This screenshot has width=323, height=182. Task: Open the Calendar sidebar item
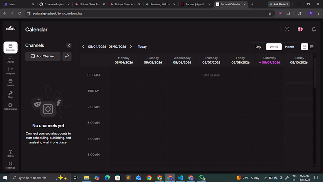click(x=11, y=47)
